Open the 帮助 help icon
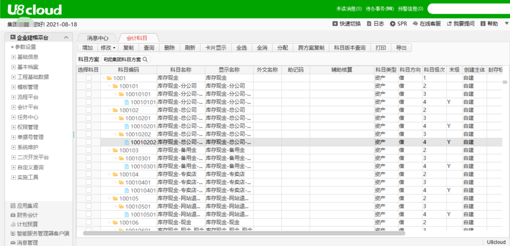The image size is (510, 246). [x=483, y=24]
